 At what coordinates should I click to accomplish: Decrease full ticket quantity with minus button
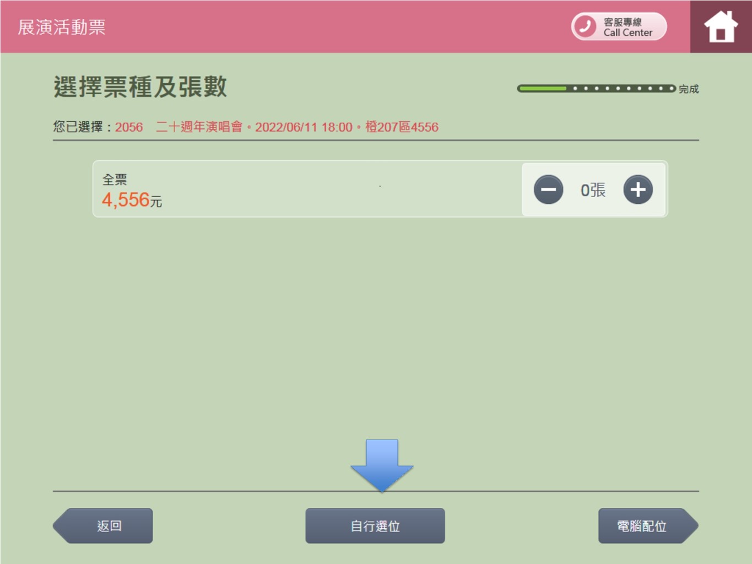pyautogui.click(x=548, y=189)
